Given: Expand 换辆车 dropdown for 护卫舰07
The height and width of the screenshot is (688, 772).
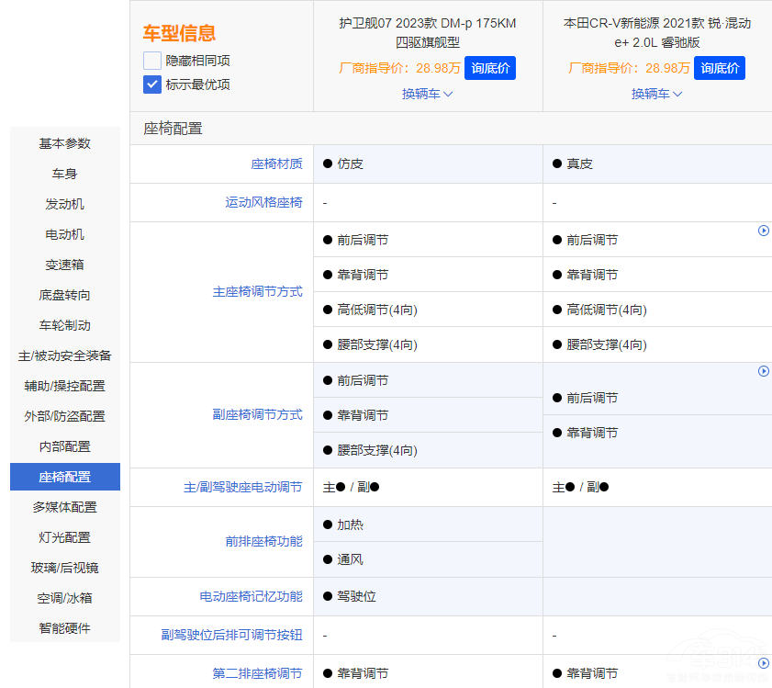Looking at the screenshot, I should coord(427,94).
